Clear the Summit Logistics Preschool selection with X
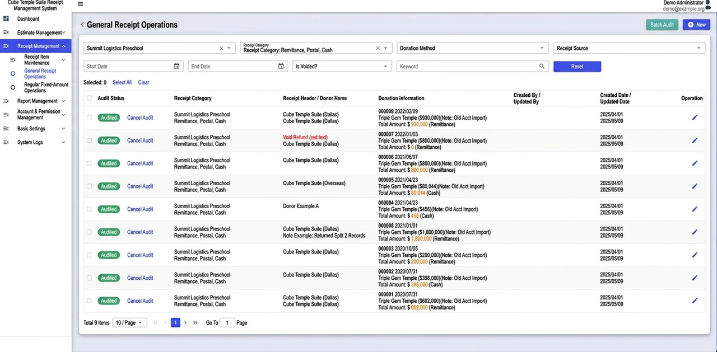The width and height of the screenshot is (717, 352). (x=221, y=48)
